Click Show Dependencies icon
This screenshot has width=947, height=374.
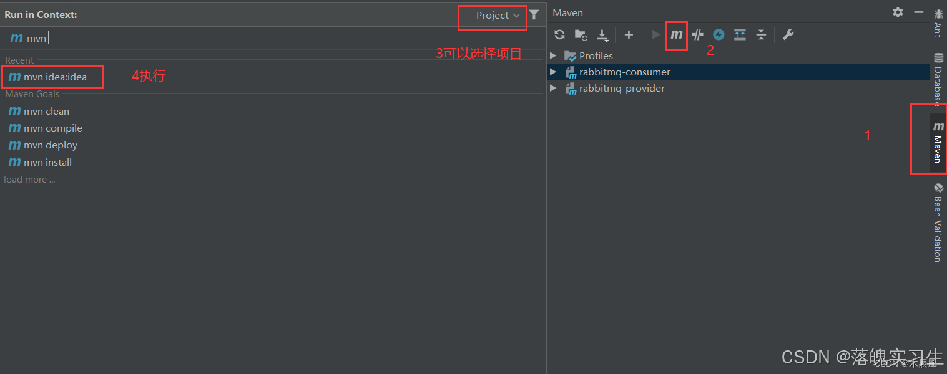740,35
